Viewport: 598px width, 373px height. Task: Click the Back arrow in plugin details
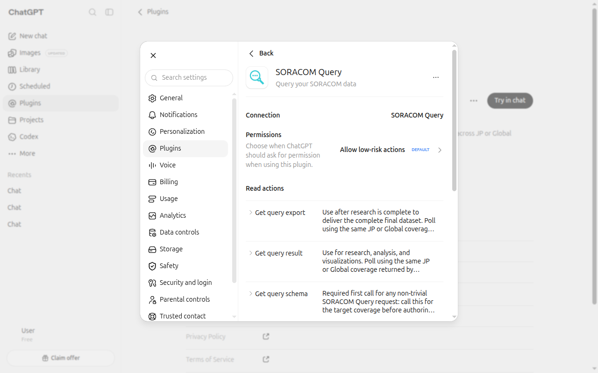pyautogui.click(x=251, y=54)
